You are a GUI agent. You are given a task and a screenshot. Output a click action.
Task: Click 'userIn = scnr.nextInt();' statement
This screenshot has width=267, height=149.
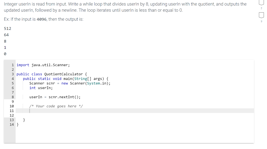tap(55, 97)
